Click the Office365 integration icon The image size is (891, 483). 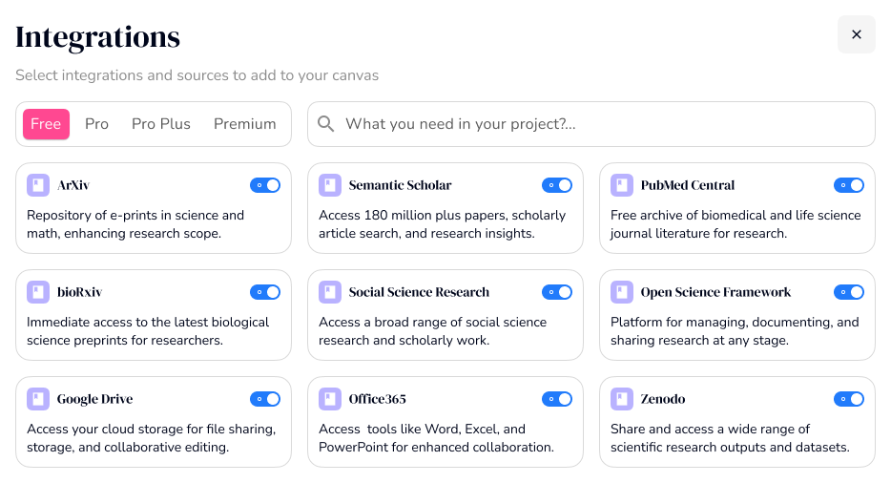330,399
